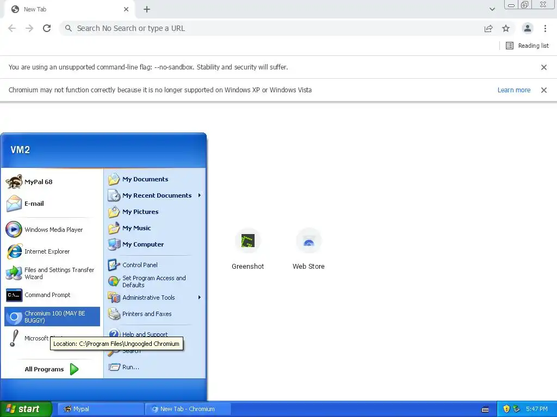Click the Windows start button
Viewport: 557px width, 417px height.
pyautogui.click(x=26, y=409)
